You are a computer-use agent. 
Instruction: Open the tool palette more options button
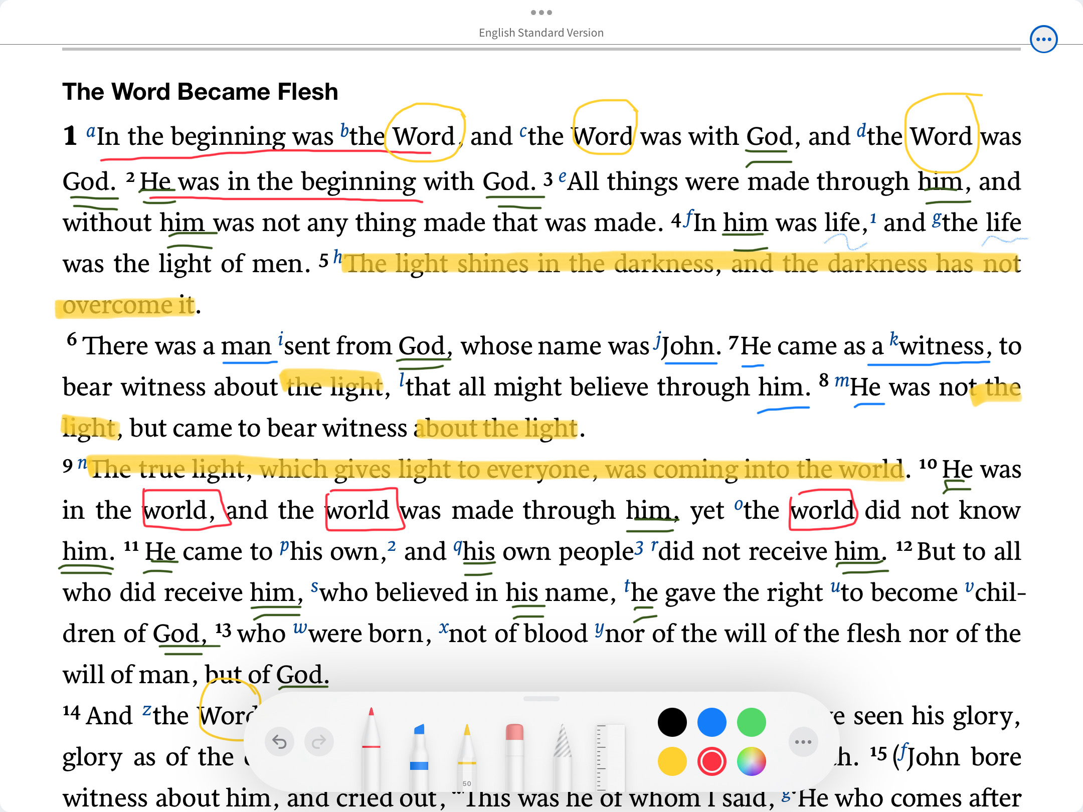(803, 742)
